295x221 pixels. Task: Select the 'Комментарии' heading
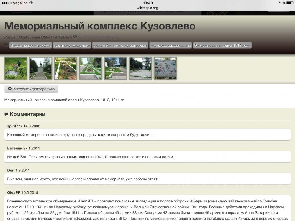click(x=27, y=114)
